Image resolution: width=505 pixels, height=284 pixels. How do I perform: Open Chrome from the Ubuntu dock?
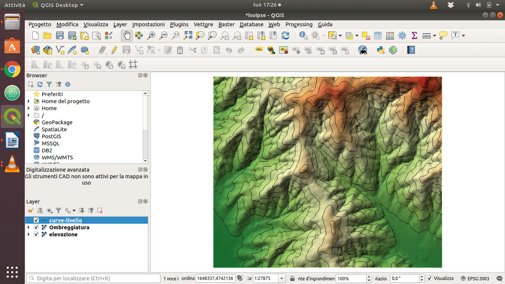click(12, 69)
